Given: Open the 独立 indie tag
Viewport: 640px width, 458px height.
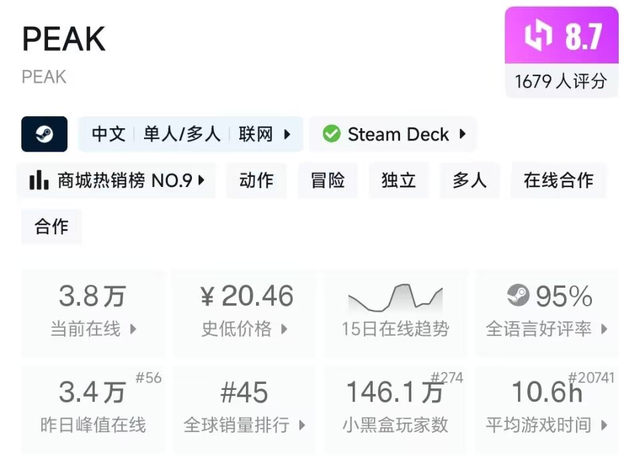Looking at the screenshot, I should tap(399, 180).
